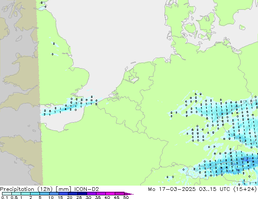Pick the legend swatch between 20 and 25
The height and width of the screenshot is (199, 258).
(x=74, y=194)
